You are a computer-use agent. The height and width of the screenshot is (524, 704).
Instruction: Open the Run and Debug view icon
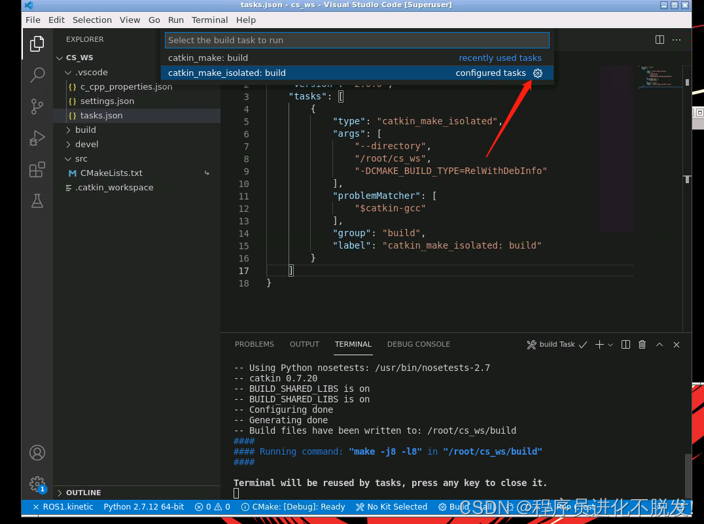[x=37, y=138]
